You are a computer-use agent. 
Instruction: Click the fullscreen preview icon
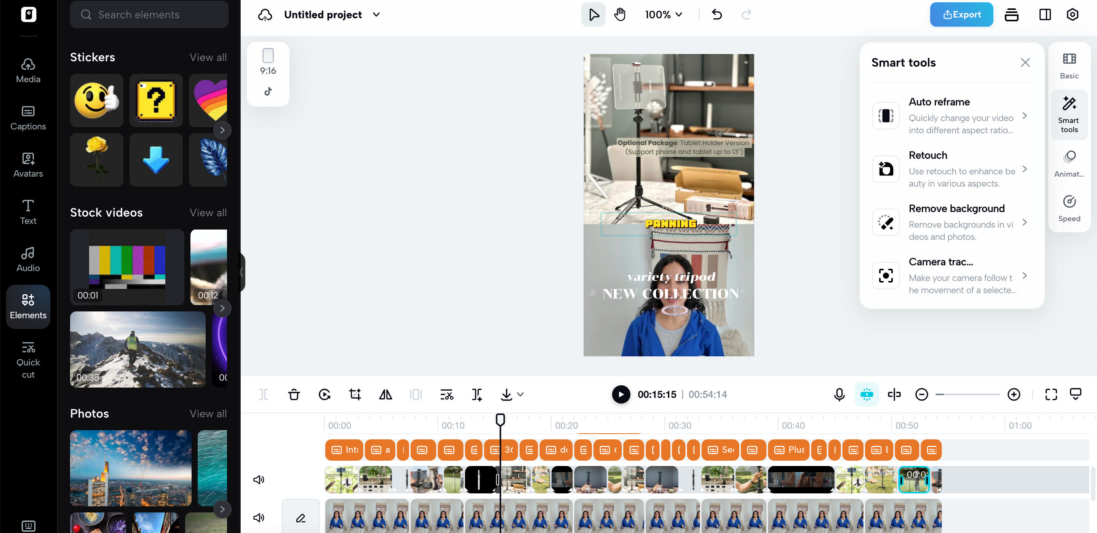(1051, 395)
